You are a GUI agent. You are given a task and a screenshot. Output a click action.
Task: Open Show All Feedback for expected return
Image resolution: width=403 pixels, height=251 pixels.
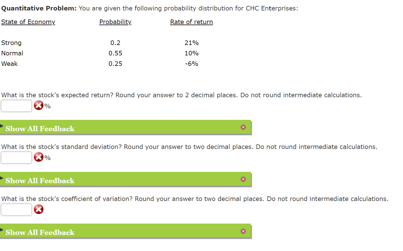(x=40, y=129)
